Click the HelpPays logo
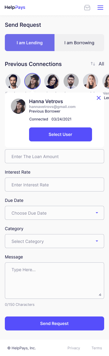 pos(15,8)
